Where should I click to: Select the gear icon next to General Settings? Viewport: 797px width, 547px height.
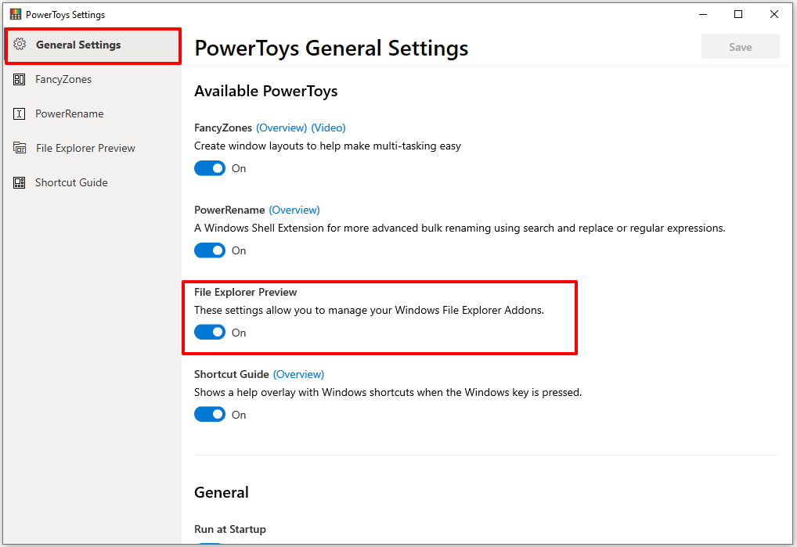coord(20,45)
